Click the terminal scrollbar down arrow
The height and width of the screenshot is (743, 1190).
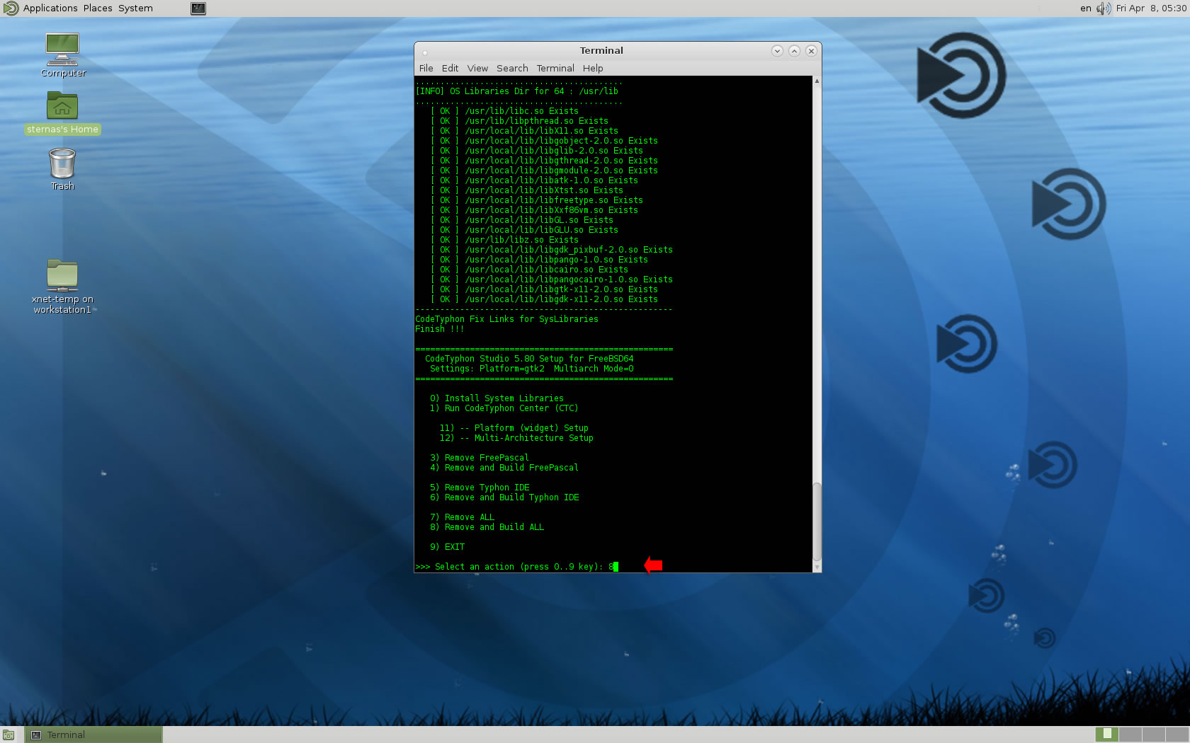[817, 568]
